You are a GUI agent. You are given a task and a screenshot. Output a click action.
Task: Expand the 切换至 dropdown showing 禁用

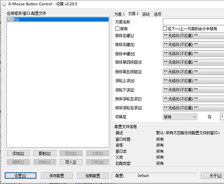180,117
